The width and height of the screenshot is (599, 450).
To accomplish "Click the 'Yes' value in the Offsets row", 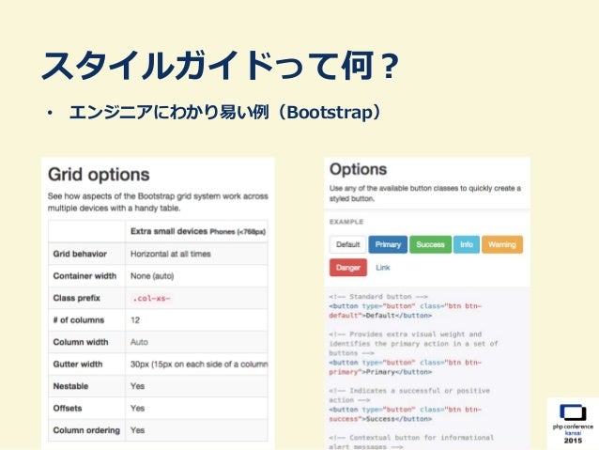I will click(x=137, y=409).
